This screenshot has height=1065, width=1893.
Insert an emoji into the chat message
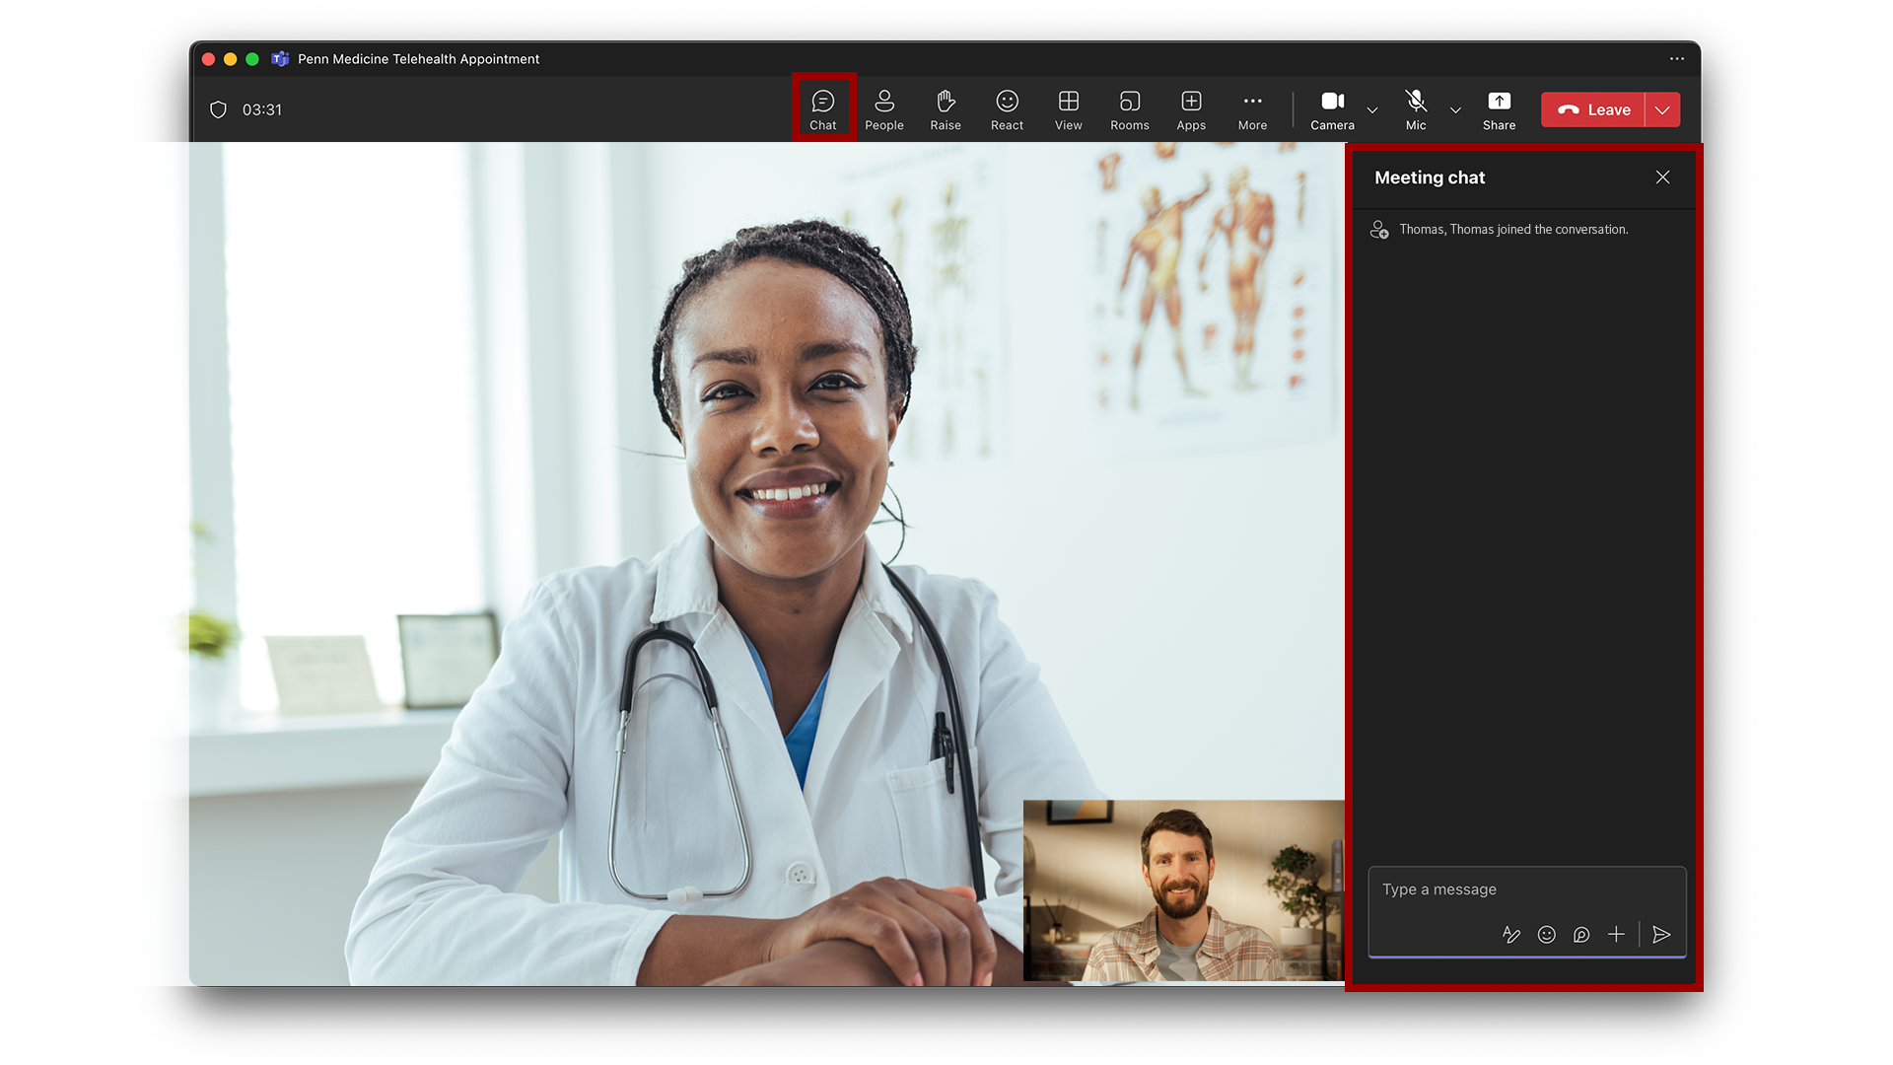(x=1546, y=934)
